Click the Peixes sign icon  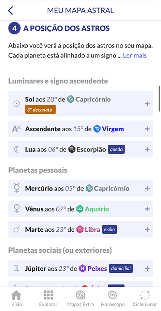pos(82,268)
